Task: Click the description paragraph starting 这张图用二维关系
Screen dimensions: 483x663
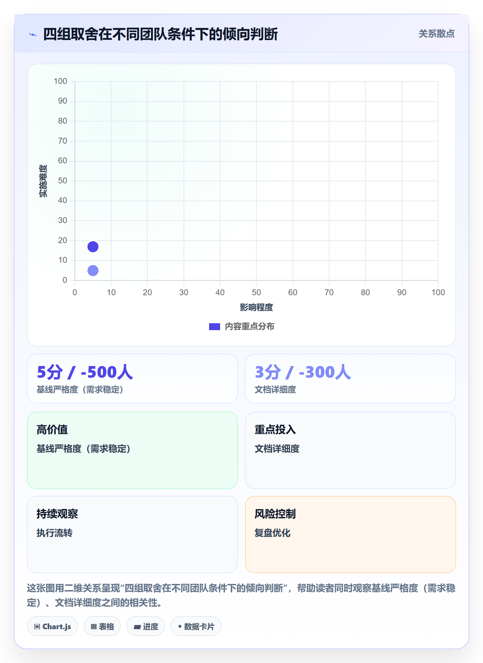Action: pyautogui.click(x=241, y=595)
